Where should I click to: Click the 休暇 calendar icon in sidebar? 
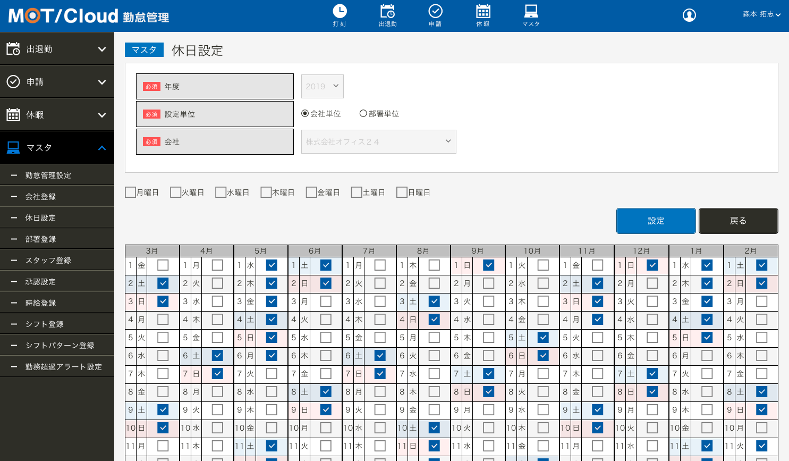point(13,115)
